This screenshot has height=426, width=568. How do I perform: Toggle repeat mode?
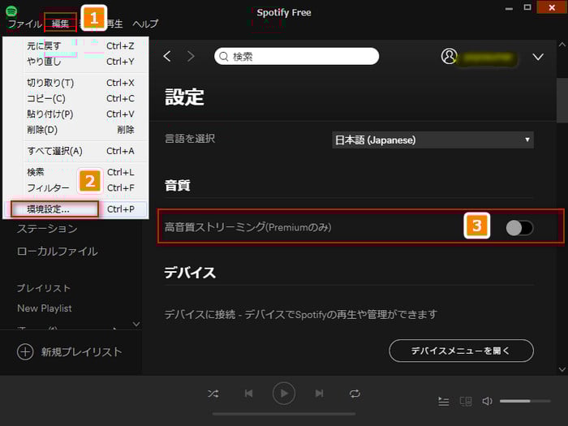click(x=355, y=394)
